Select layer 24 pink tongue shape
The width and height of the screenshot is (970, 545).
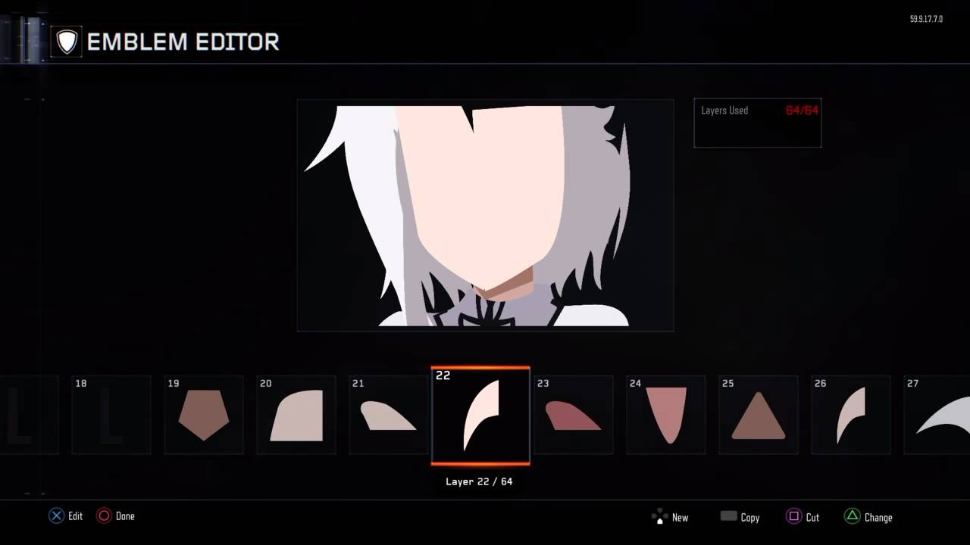666,415
